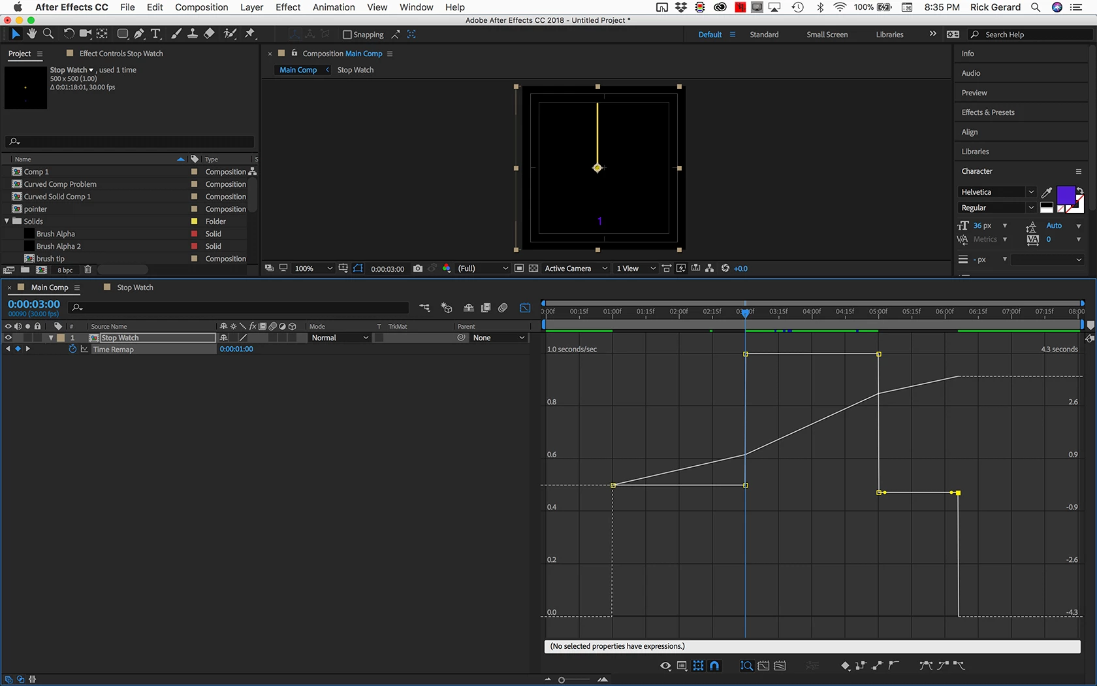Click the Composition Mini-Flowchart icon in timeline
Viewport: 1097px width, 686px height.
pyautogui.click(x=424, y=307)
